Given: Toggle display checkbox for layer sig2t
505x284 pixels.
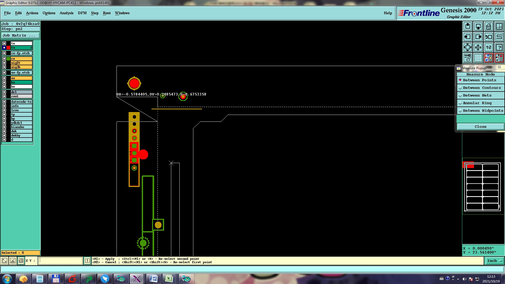Looking at the screenshot, I should pos(4,63).
